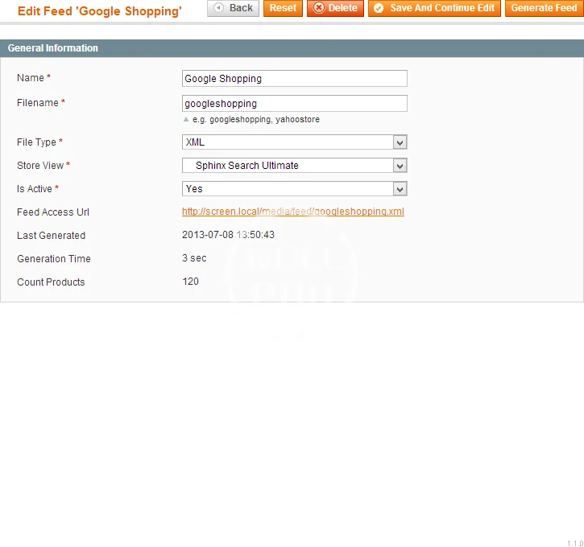This screenshot has height=547, width=584.
Task: Click the 'Feed Access Url' label
Action: tap(53, 212)
